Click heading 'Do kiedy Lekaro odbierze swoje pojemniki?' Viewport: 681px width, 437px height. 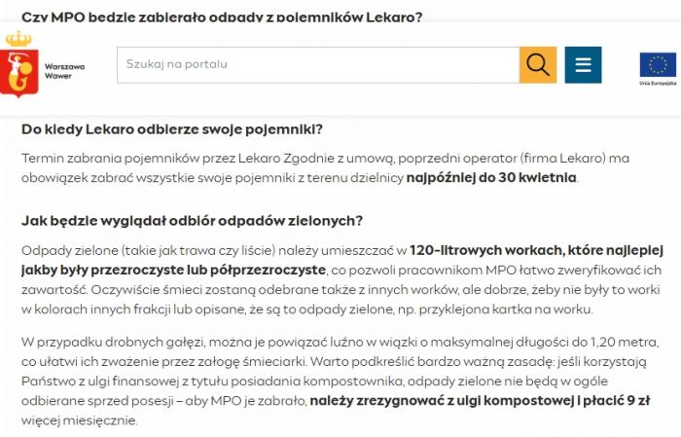172,129
